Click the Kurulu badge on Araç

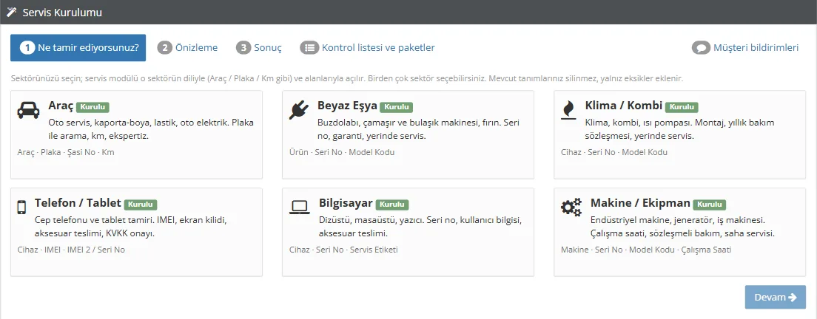(93, 107)
